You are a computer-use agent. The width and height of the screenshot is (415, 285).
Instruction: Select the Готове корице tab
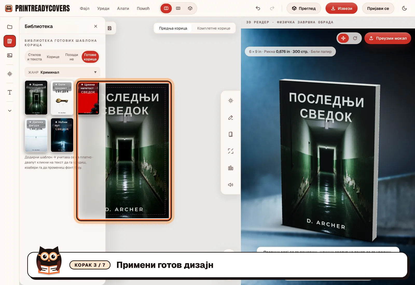point(90,57)
